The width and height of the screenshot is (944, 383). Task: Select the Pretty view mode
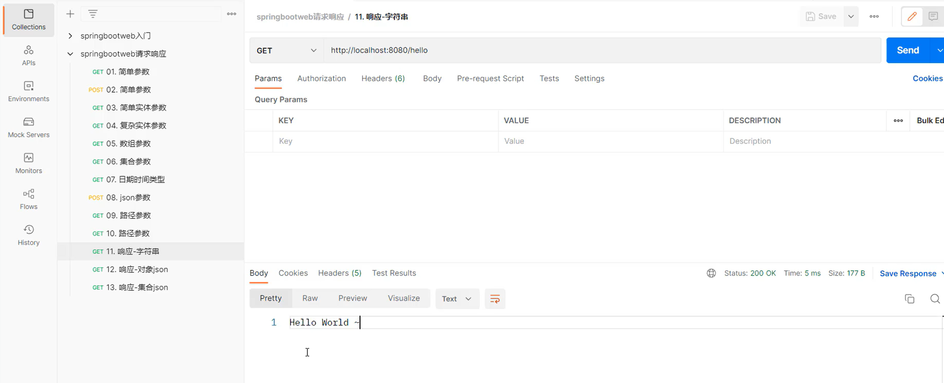[x=271, y=298]
